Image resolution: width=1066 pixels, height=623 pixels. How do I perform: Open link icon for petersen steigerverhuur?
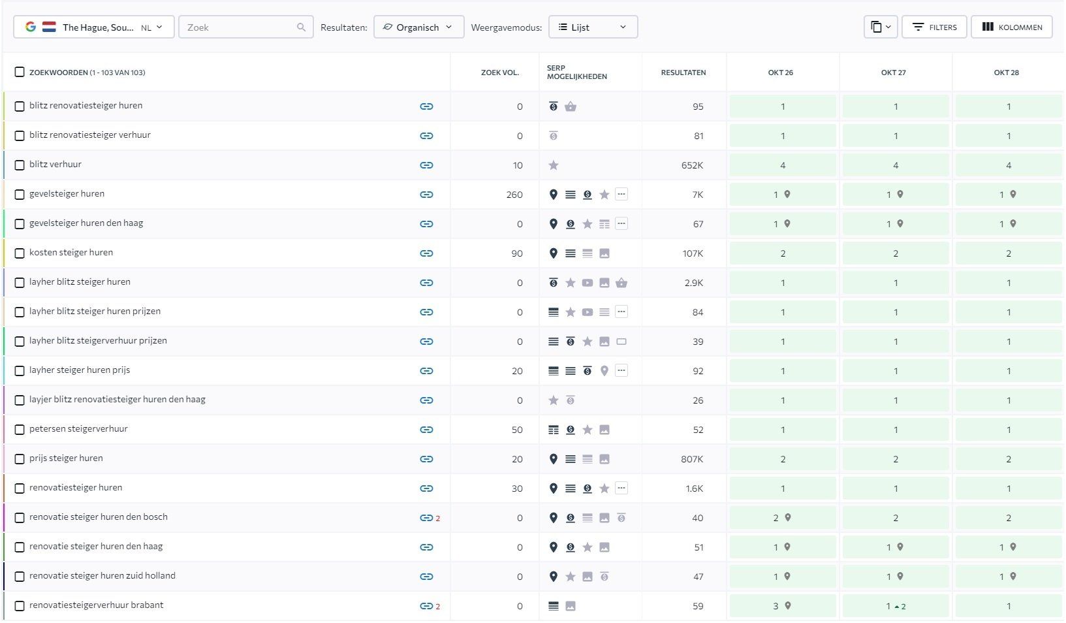click(426, 430)
